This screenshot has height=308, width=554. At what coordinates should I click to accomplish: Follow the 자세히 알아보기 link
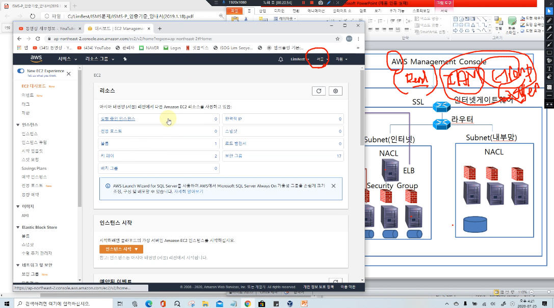189,192
